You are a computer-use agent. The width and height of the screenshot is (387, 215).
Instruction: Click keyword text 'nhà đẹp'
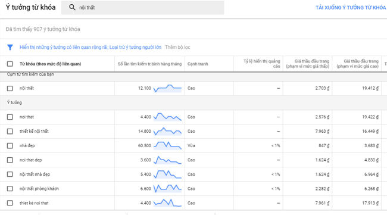27,146
